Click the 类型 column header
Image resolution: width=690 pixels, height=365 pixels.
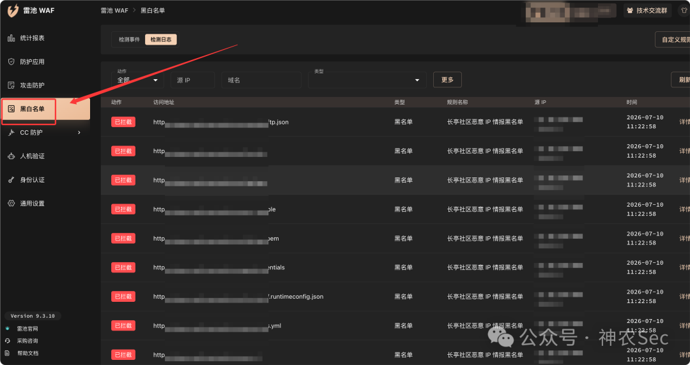pyautogui.click(x=399, y=102)
